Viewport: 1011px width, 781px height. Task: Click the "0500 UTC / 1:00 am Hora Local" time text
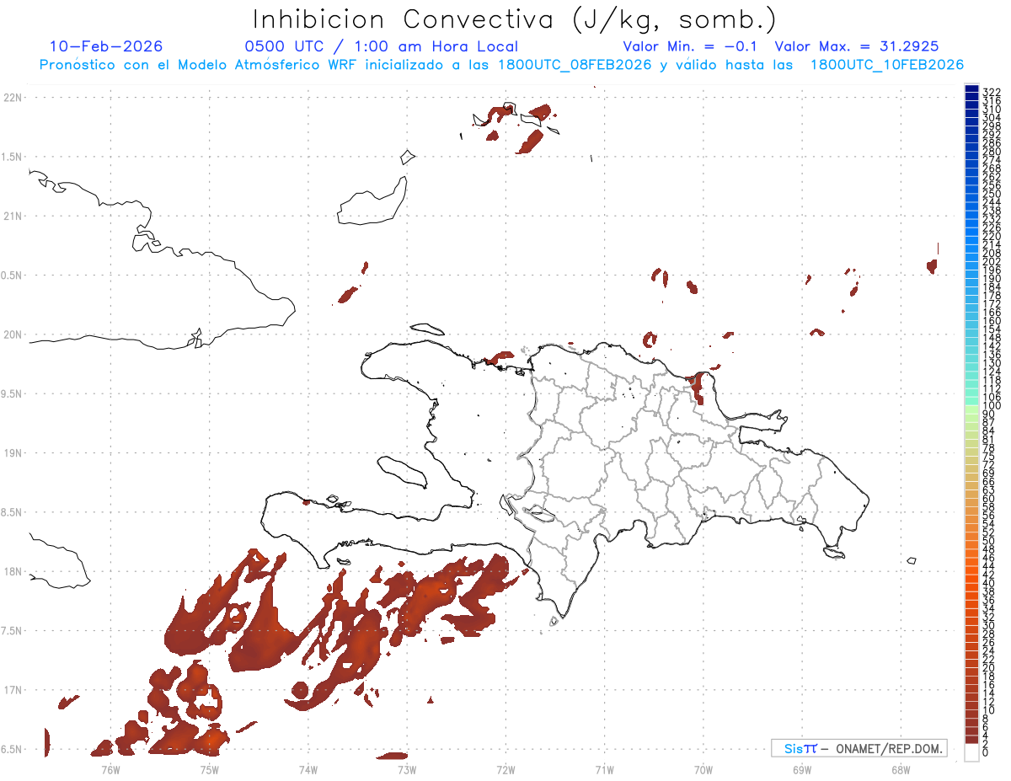381,46
